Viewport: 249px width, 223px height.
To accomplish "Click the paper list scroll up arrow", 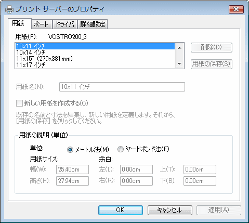I will (x=179, y=48).
